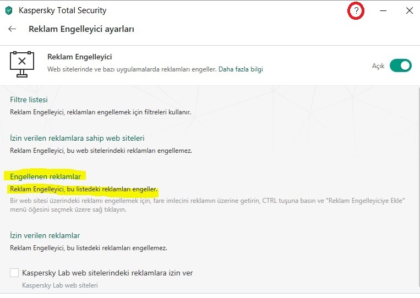Click the Kaspersky shield logo icon

(x=8, y=10)
